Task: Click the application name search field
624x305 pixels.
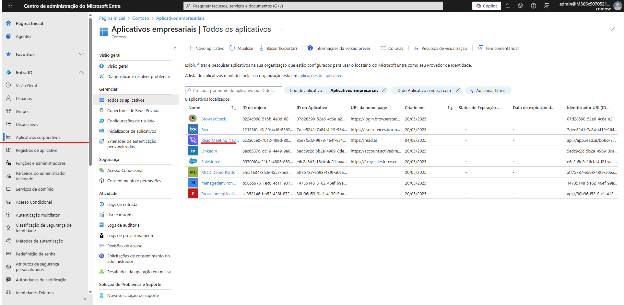Action: (x=233, y=90)
